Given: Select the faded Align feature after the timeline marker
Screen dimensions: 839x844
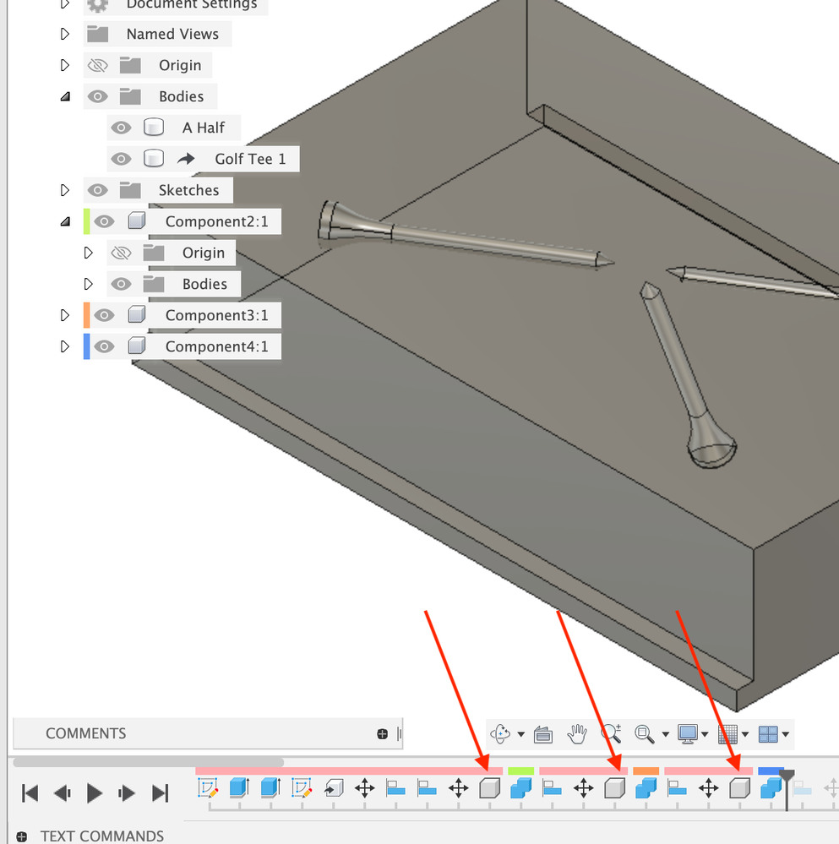Looking at the screenshot, I should click(x=802, y=790).
